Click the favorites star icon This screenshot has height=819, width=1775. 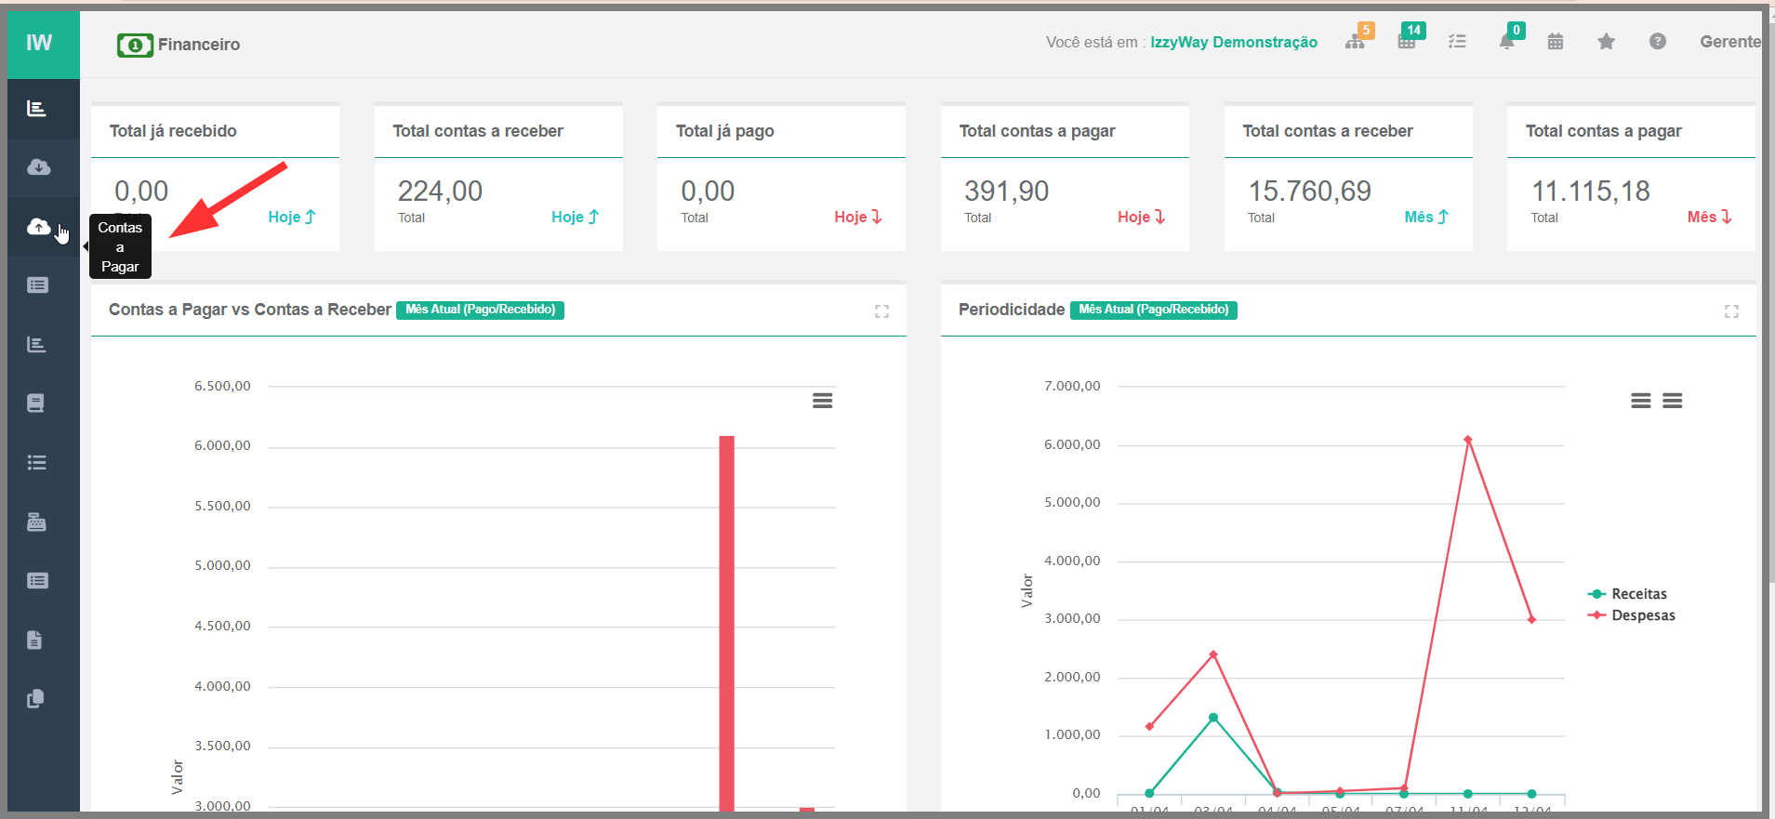[x=1606, y=42]
